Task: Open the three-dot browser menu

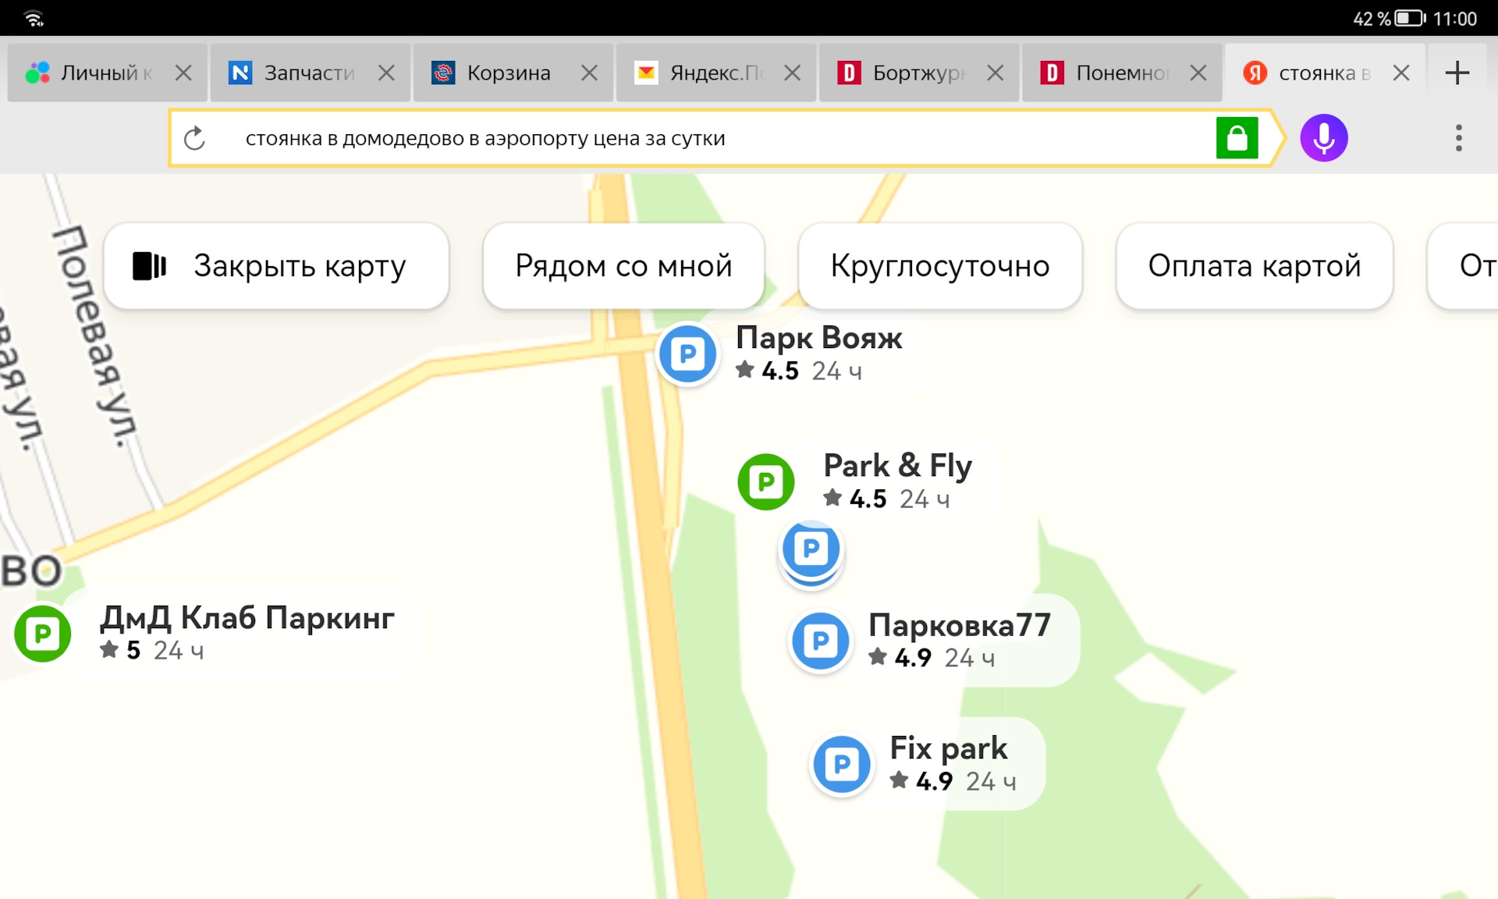Action: click(1458, 138)
